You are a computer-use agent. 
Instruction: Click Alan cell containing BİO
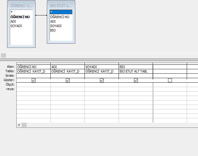(136, 67)
